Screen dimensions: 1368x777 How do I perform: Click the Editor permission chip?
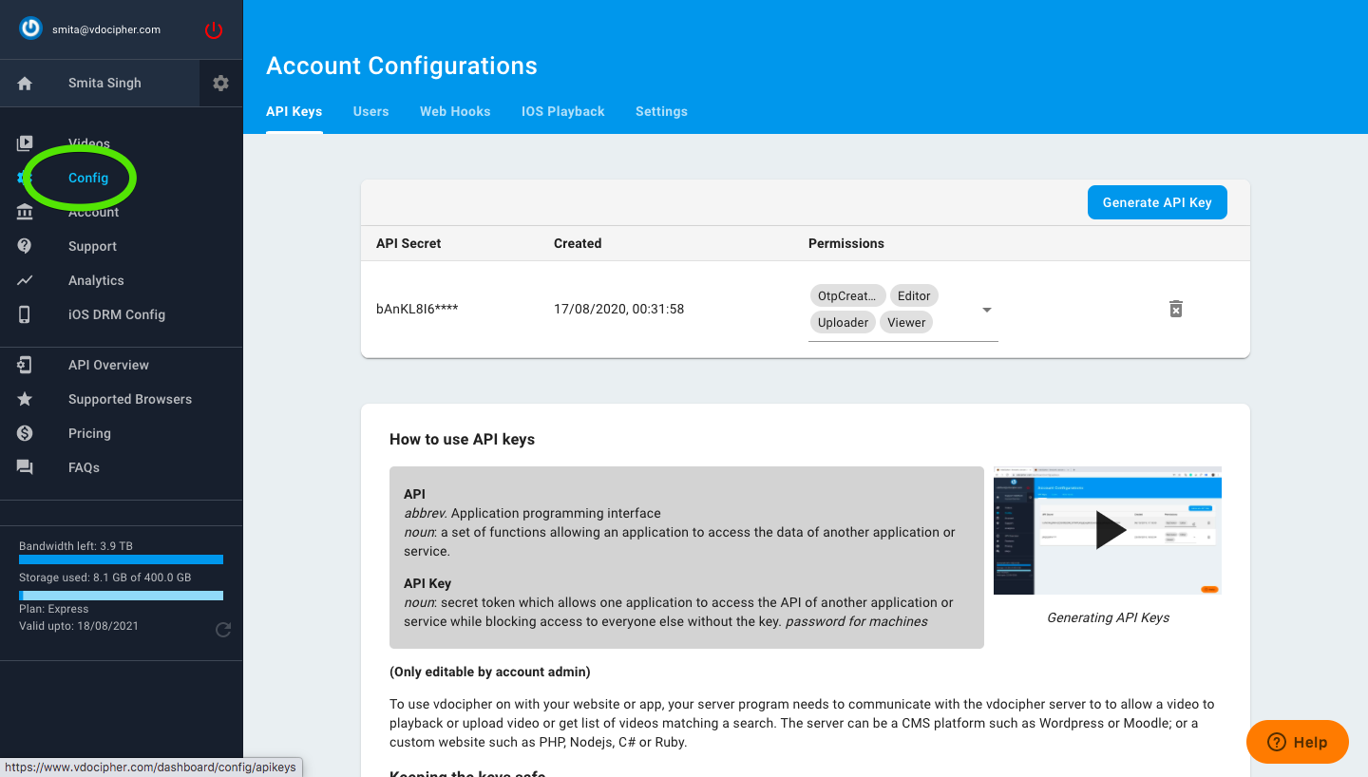914,295
